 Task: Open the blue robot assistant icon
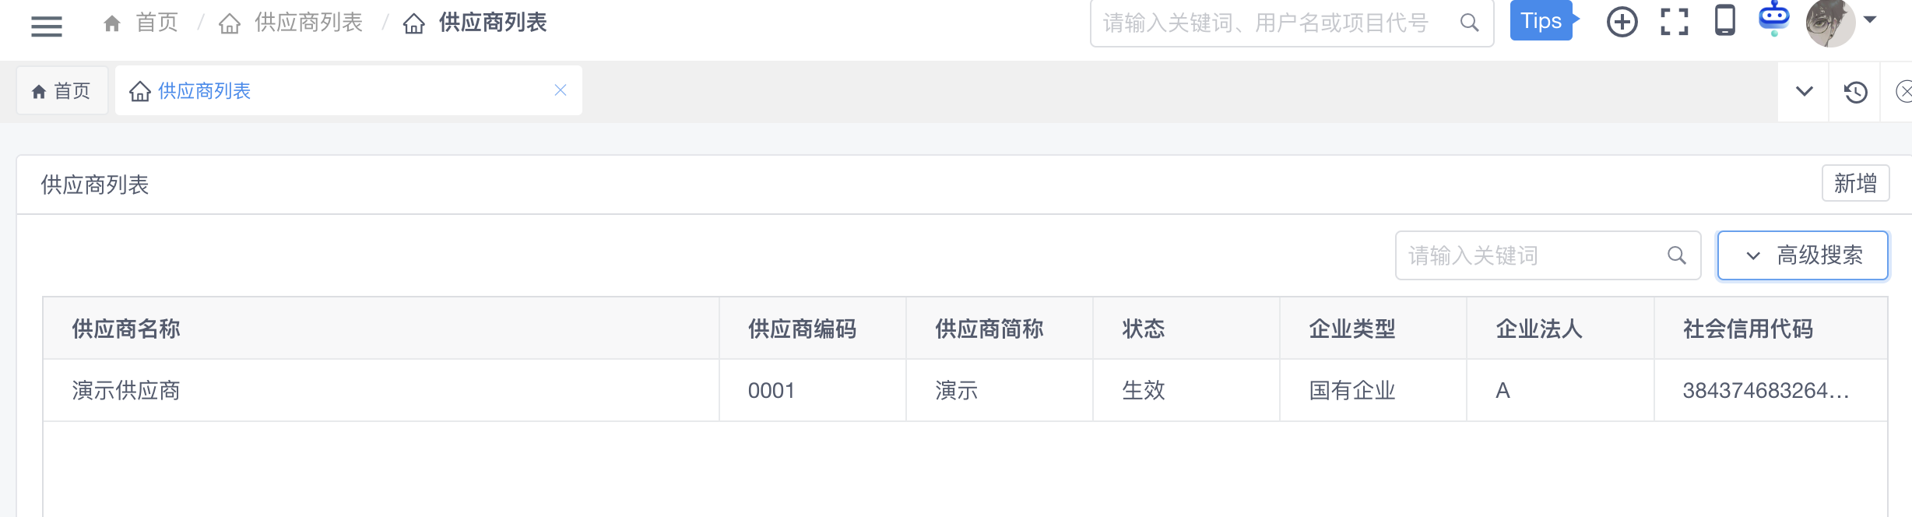1774,19
